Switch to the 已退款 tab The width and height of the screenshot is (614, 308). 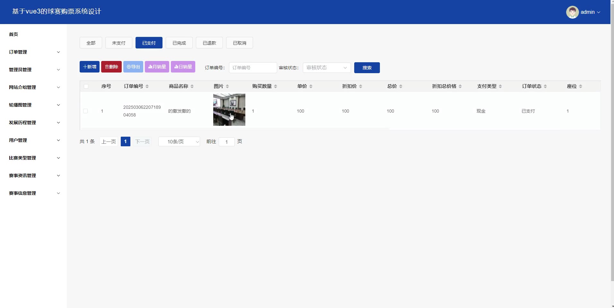209,43
